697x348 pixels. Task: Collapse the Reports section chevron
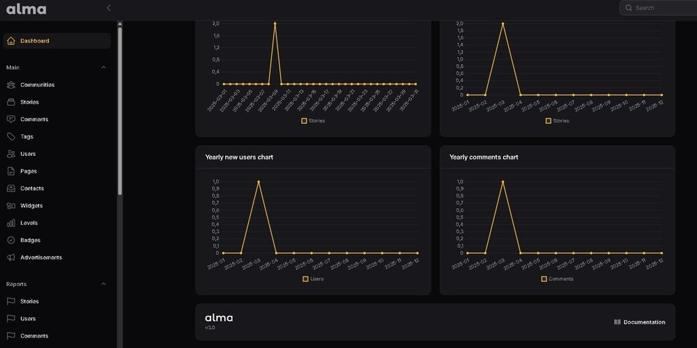click(104, 284)
